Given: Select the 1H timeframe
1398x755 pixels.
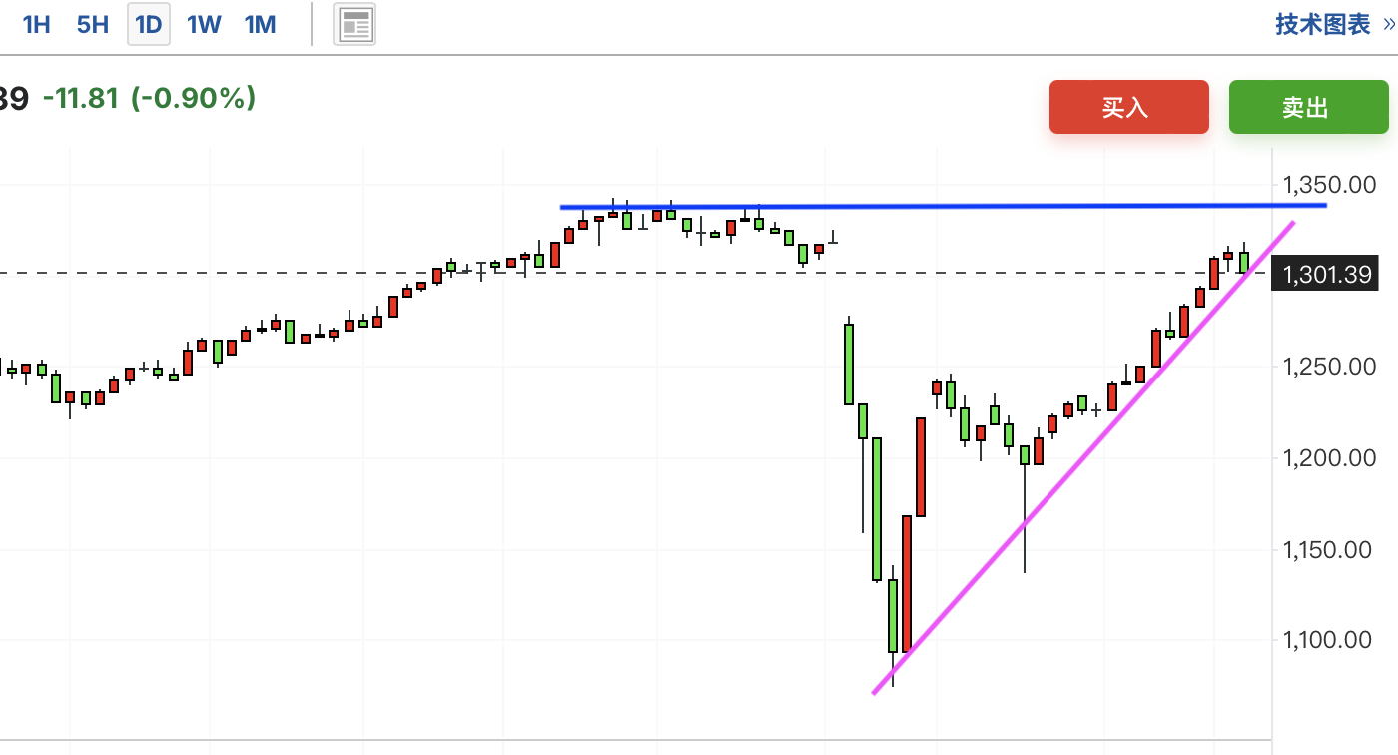Looking at the screenshot, I should tap(36, 25).
